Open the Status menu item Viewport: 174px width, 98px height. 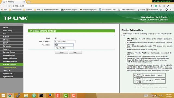coord(12,28)
